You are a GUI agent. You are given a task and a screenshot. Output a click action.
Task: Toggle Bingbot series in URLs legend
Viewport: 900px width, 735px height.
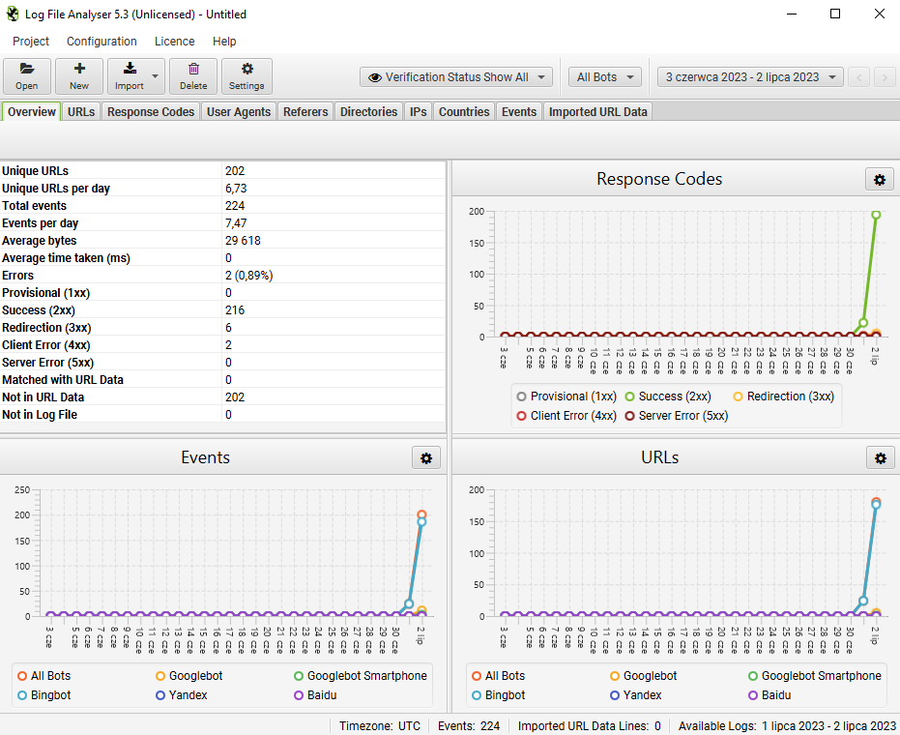[498, 695]
